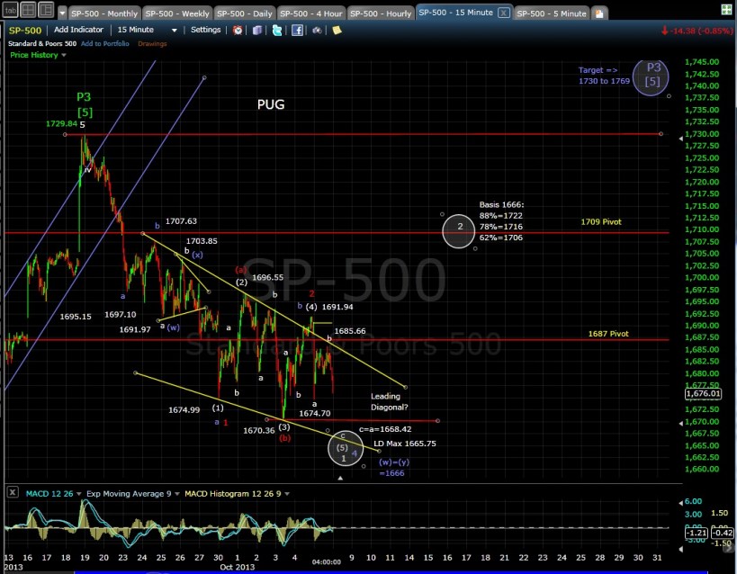Screen dimensions: 737x574
Task: Open chart Settings
Action: pos(205,30)
